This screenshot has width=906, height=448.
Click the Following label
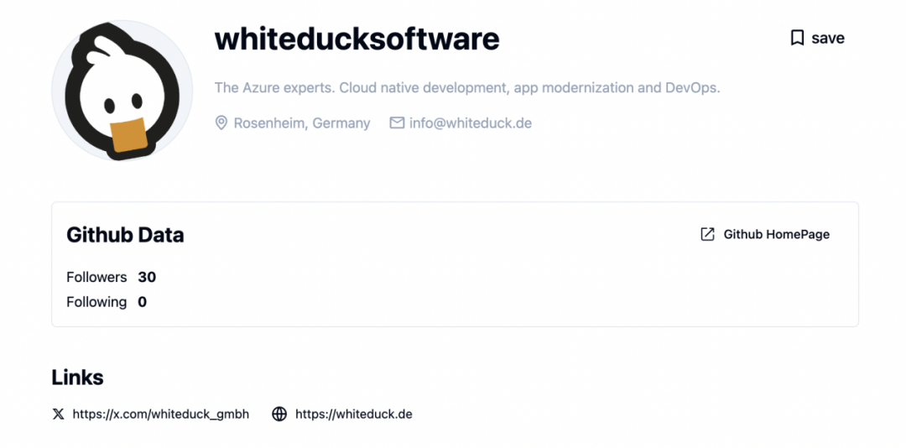pos(96,302)
